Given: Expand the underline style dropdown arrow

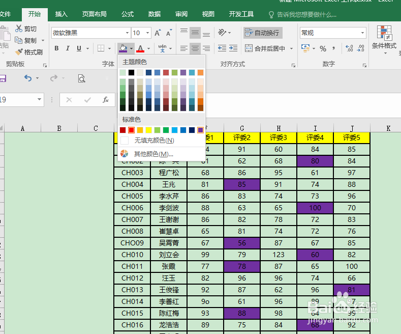Looking at the screenshot, I should click(x=87, y=48).
